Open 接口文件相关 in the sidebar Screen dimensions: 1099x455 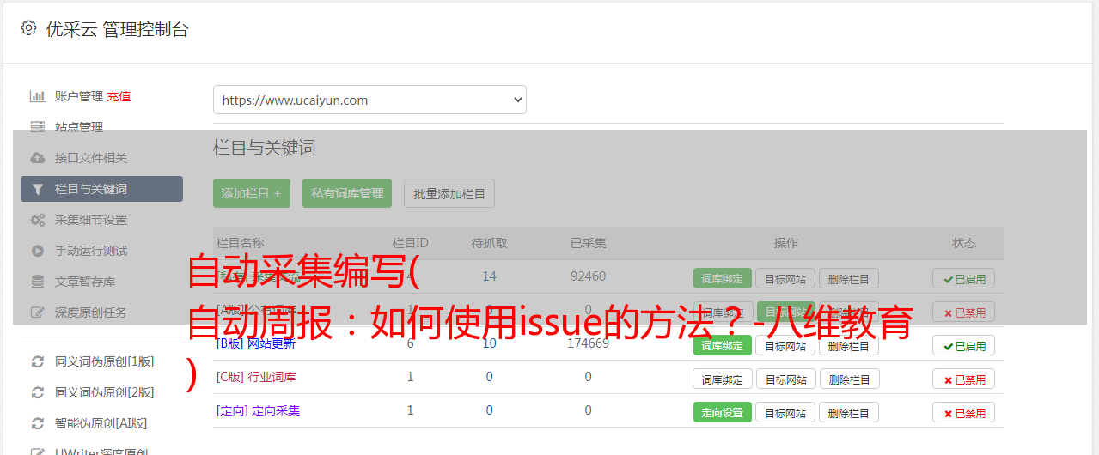click(x=91, y=158)
